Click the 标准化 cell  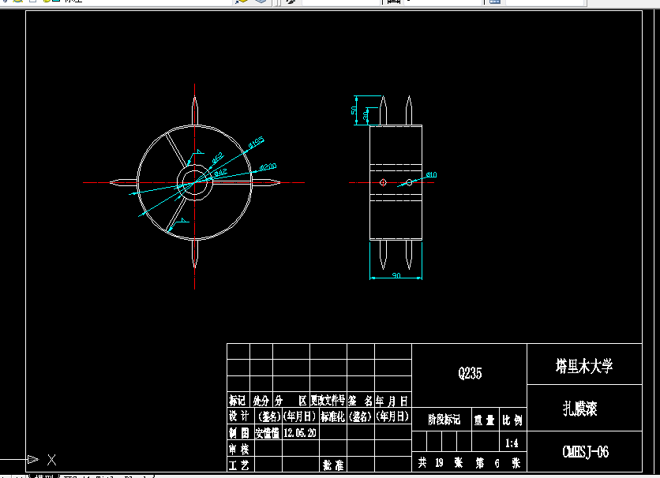coord(332,416)
